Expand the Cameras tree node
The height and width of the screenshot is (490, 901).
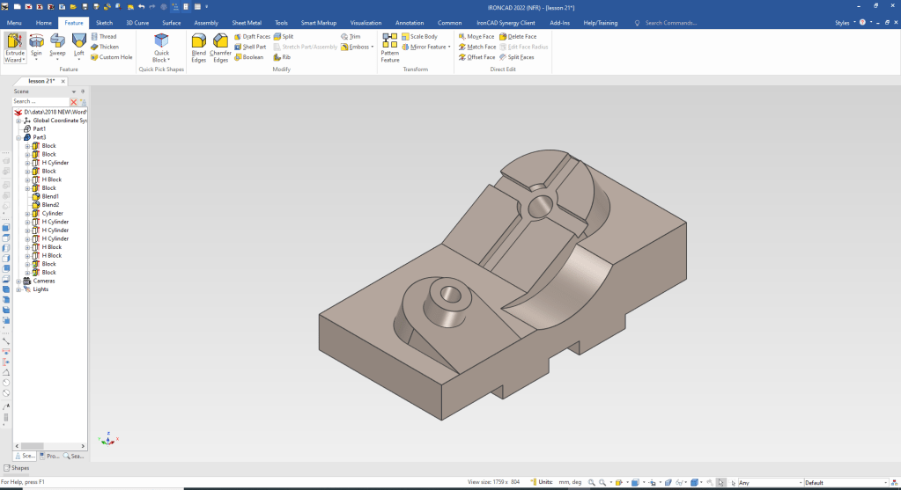[18, 281]
